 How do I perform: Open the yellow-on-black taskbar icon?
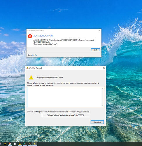5,144
